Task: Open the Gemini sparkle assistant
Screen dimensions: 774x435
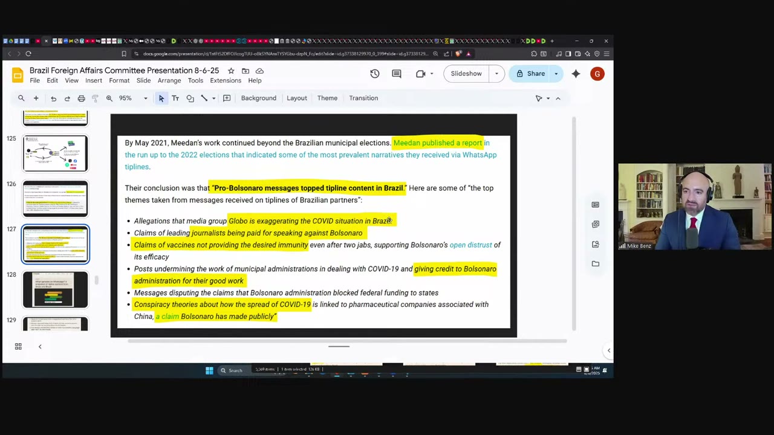Action: pos(576,74)
